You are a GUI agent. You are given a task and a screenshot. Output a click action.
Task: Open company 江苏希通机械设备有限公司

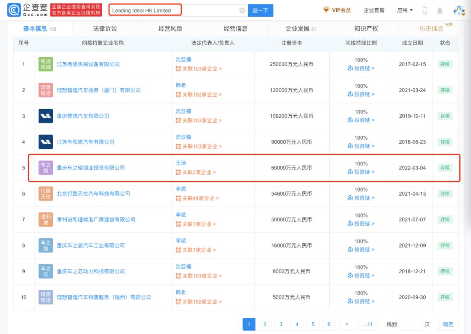click(x=88, y=64)
